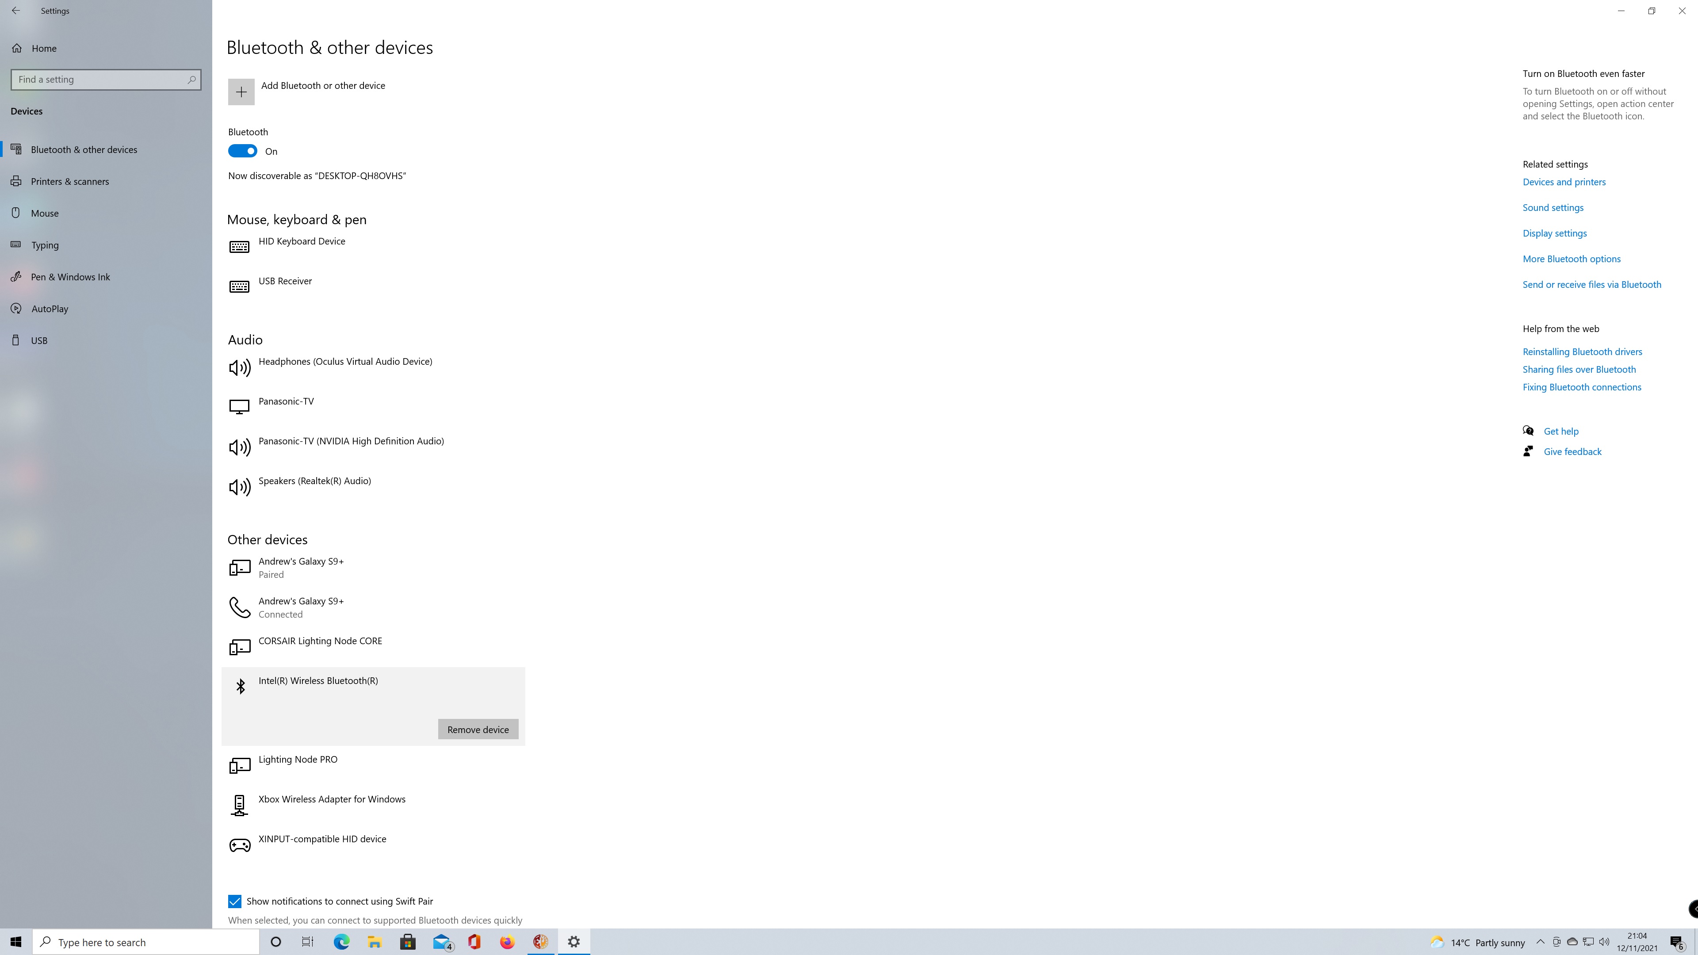
Task: Click the XINPUT-compatible HID gamepad icon
Action: [x=239, y=845]
